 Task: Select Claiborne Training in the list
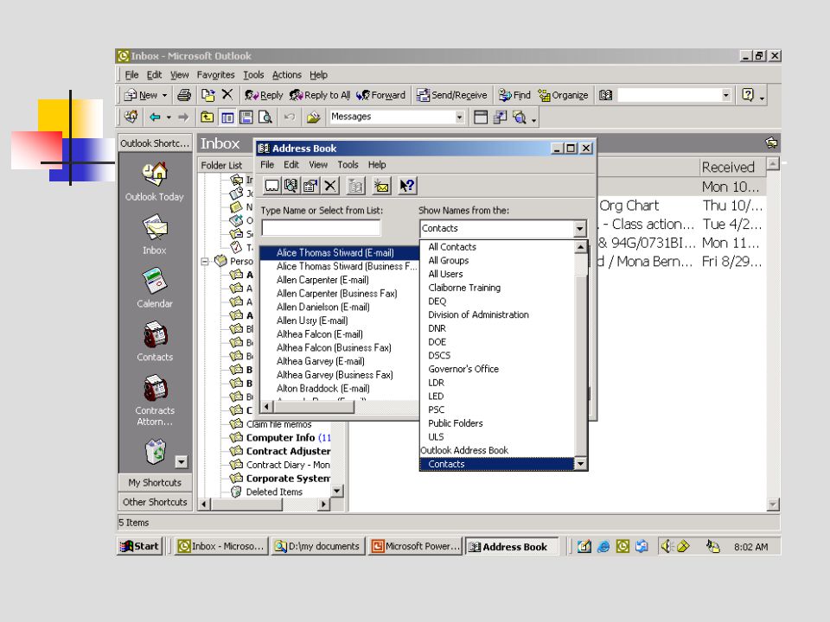[464, 287]
